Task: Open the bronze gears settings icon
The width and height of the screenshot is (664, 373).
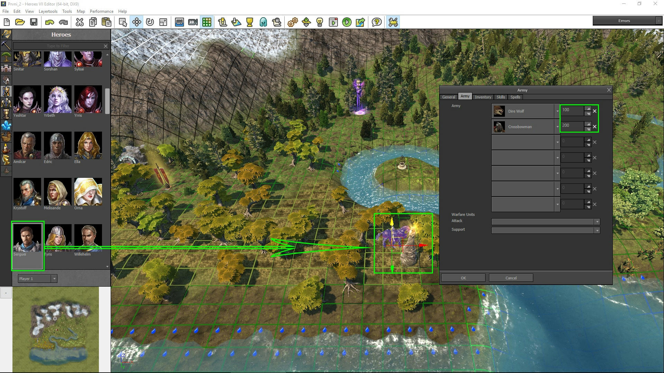Action: click(x=293, y=22)
